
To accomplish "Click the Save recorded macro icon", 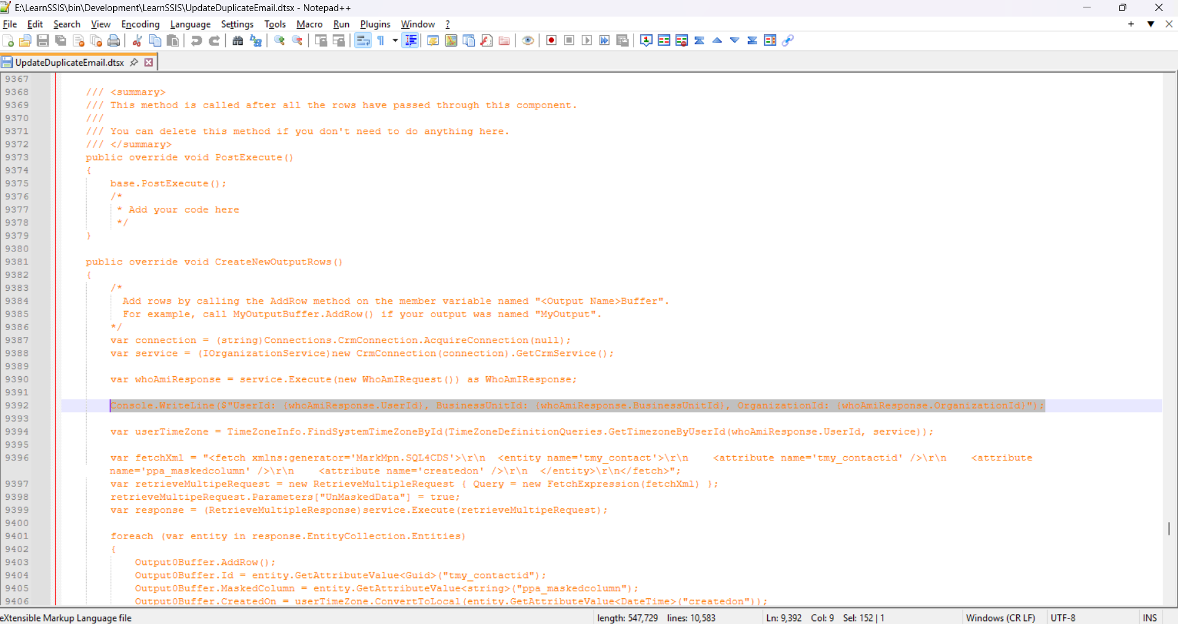I will click(x=623, y=41).
